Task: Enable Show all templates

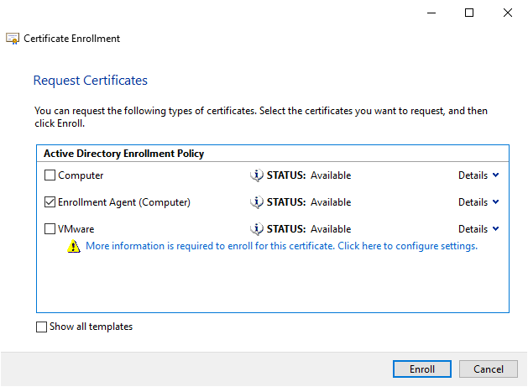Action: pos(42,327)
